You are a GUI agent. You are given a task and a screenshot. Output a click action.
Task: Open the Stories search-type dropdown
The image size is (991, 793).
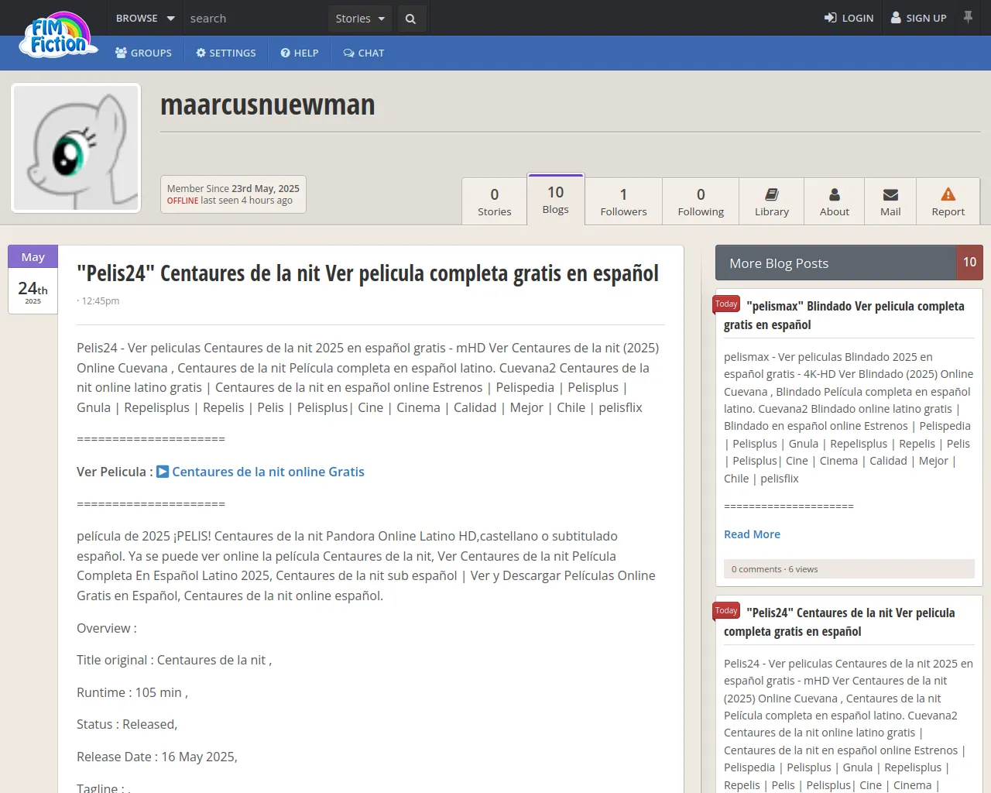[x=360, y=19]
